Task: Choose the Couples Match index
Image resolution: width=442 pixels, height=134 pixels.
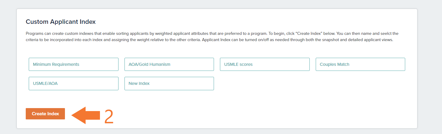Action: 360,64
